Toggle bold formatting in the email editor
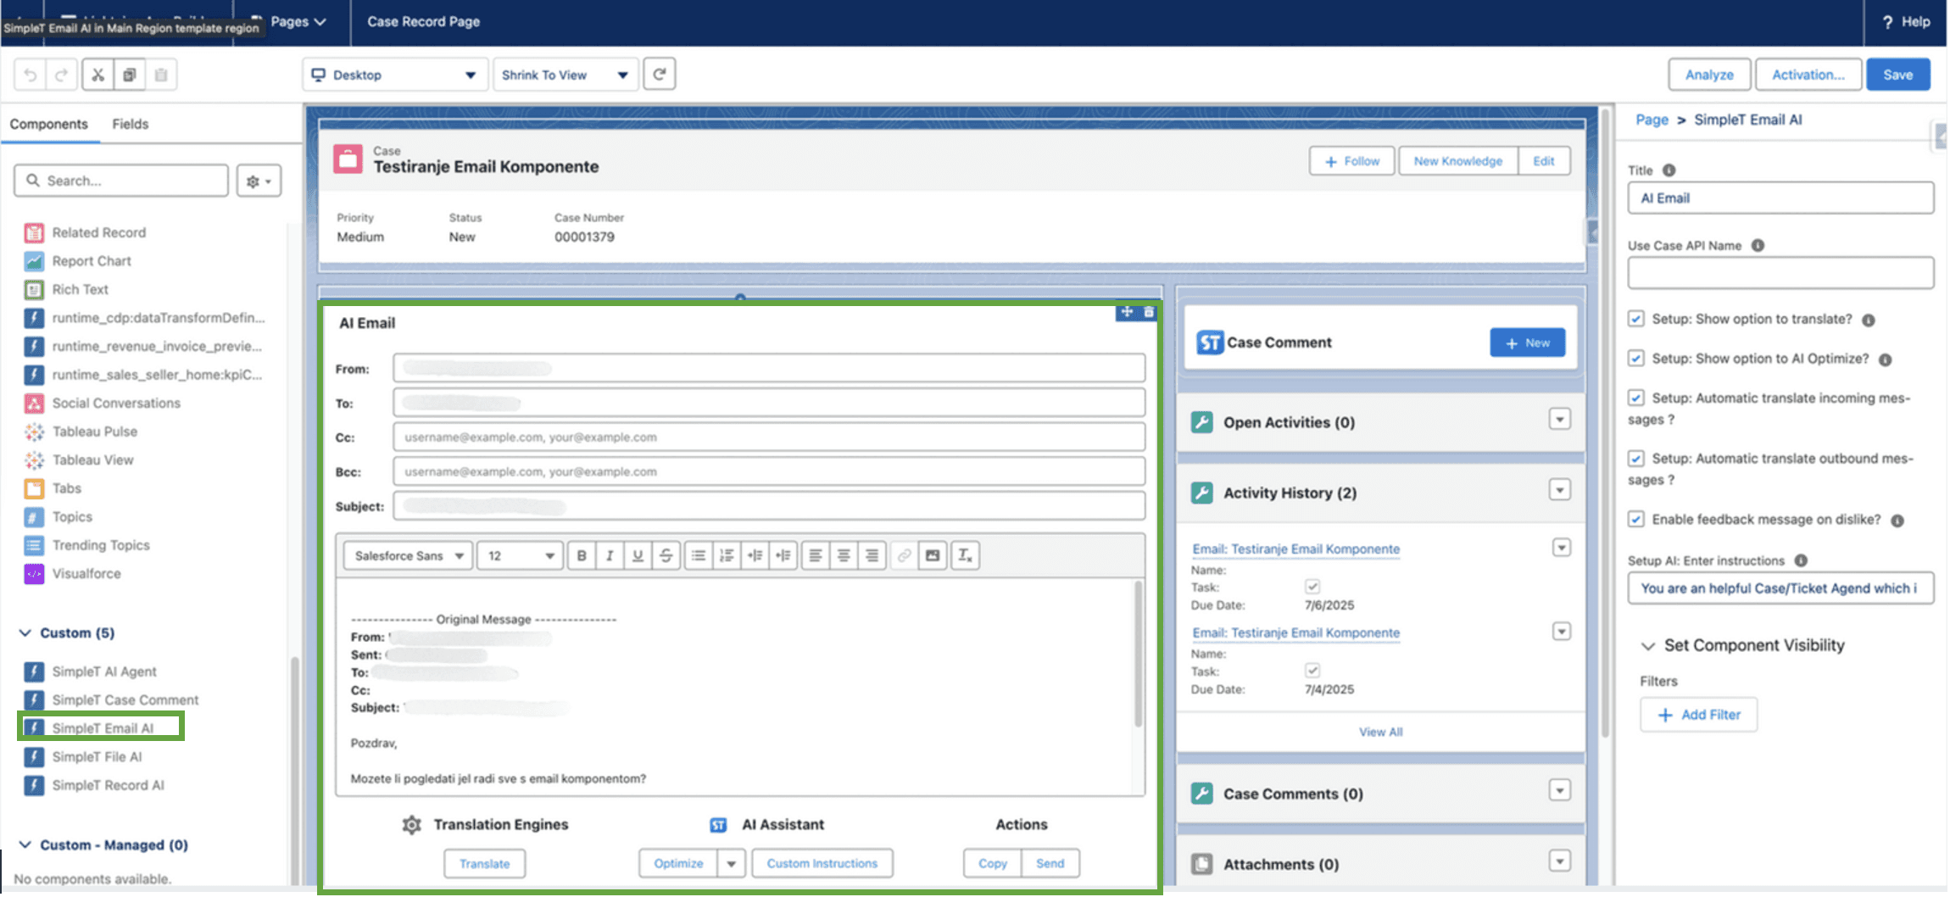This screenshot has width=1950, height=897. [582, 555]
